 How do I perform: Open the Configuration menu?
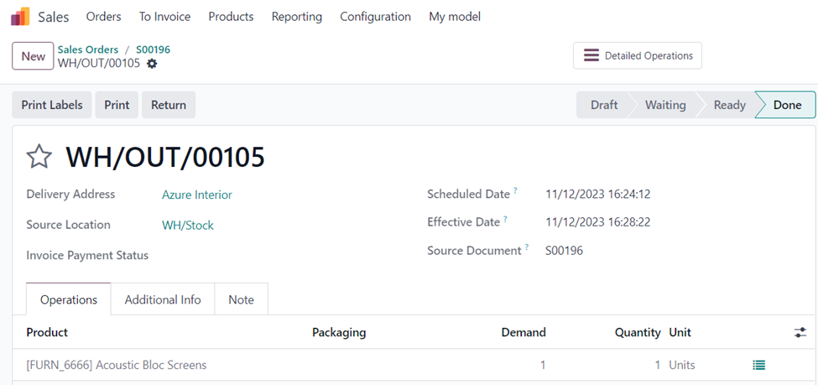point(375,17)
